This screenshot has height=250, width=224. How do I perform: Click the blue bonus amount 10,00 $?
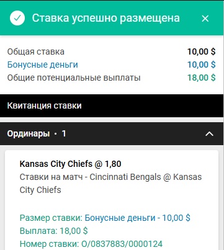click(x=202, y=65)
